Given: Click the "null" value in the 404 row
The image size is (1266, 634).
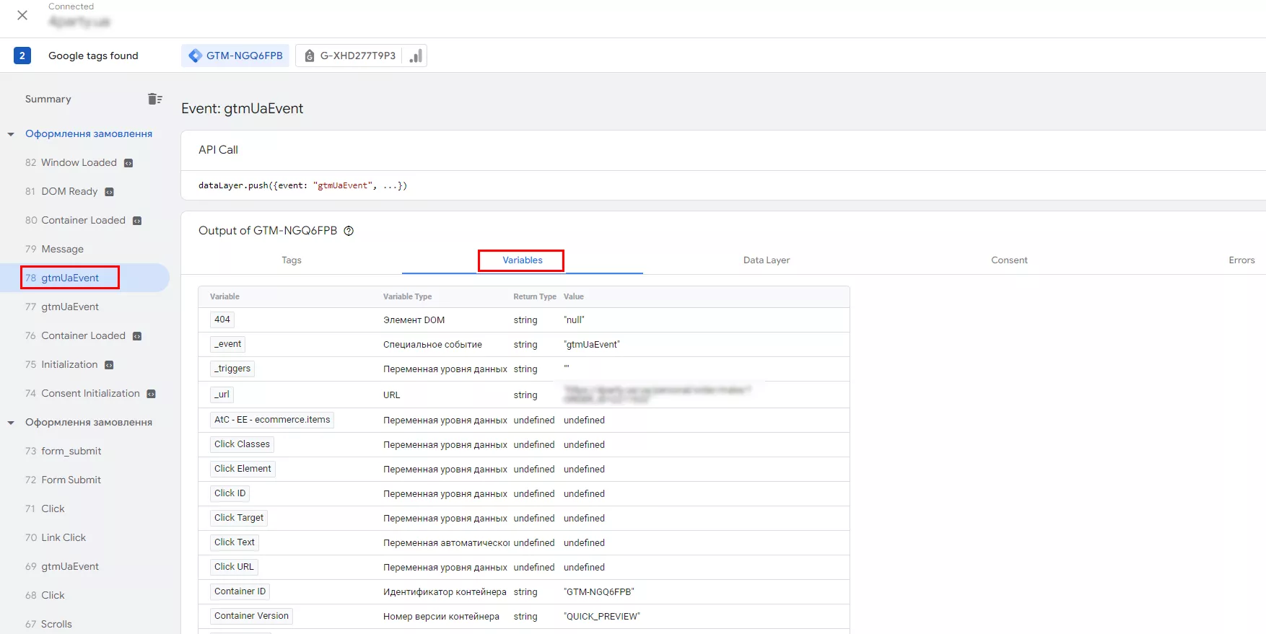Looking at the screenshot, I should [574, 320].
